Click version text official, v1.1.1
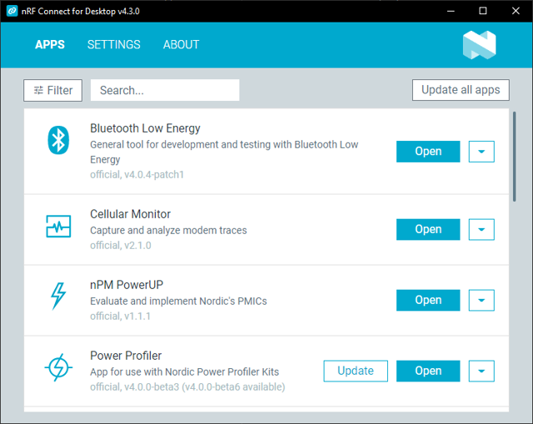The image size is (533, 424). (120, 316)
